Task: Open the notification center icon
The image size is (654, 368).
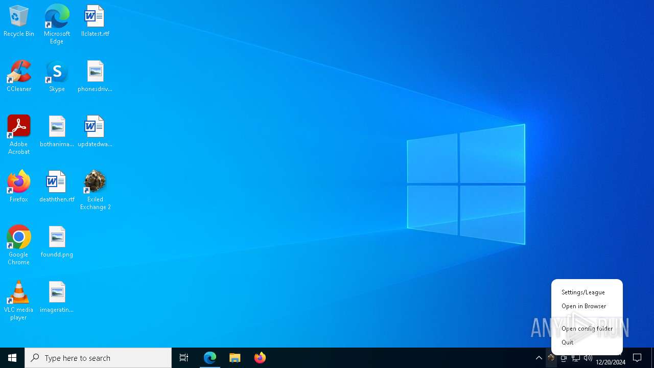Action: click(637, 358)
